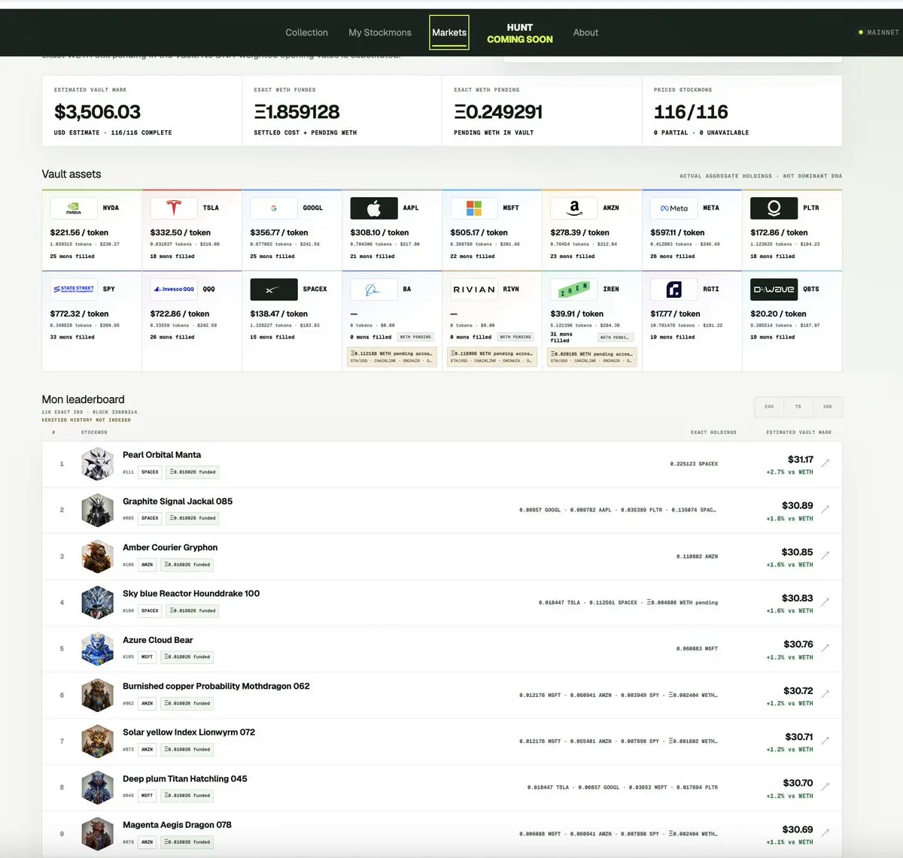This screenshot has height=858, width=903.
Task: Go to My Stockmons tab
Action: point(380,32)
